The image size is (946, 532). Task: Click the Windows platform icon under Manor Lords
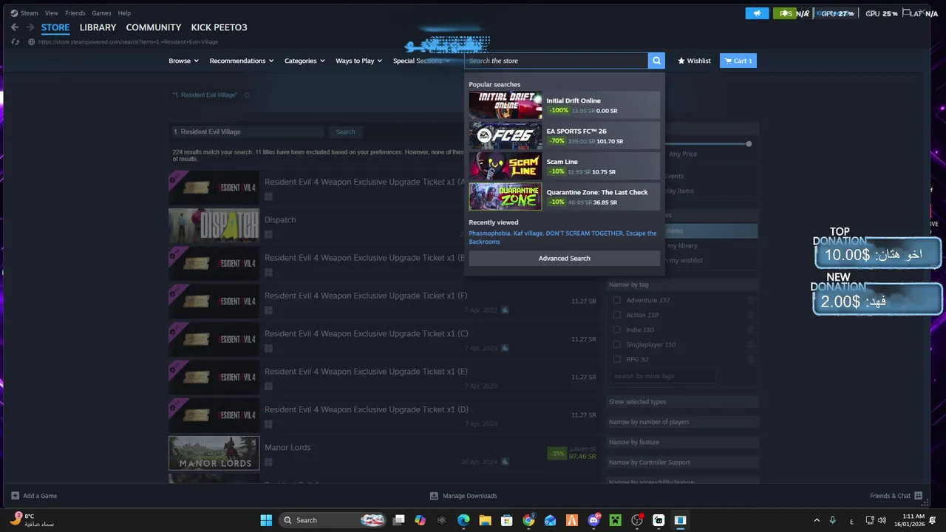(268, 462)
